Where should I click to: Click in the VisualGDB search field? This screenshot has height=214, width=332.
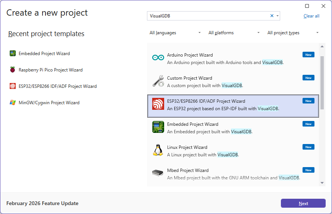click(207, 16)
